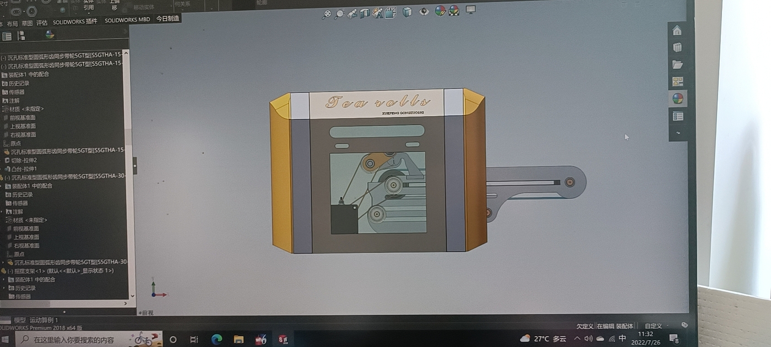Open Custom Properties in task pane

pyautogui.click(x=678, y=116)
